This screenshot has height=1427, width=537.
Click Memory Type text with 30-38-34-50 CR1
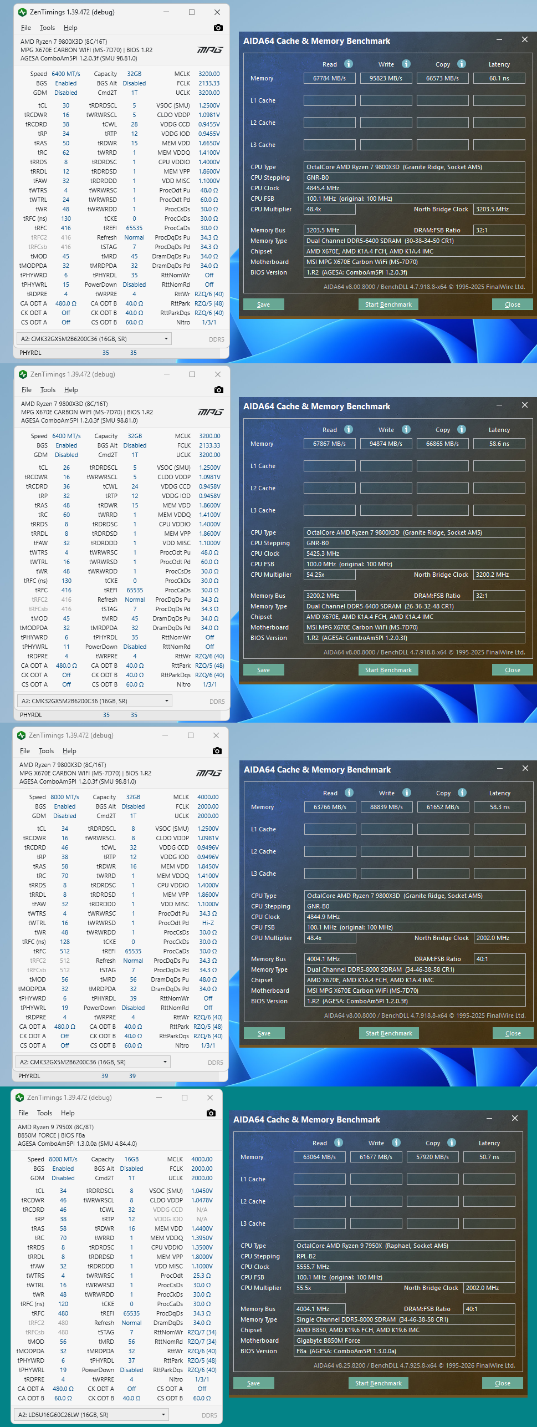[380, 241]
